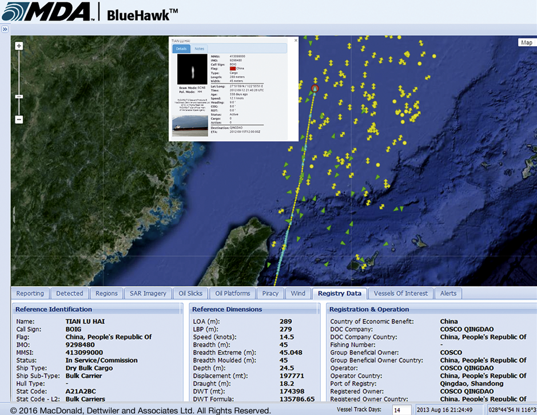This screenshot has height=415, width=537.
Task: Switch to the Oil Slicks tab
Action: point(190,294)
